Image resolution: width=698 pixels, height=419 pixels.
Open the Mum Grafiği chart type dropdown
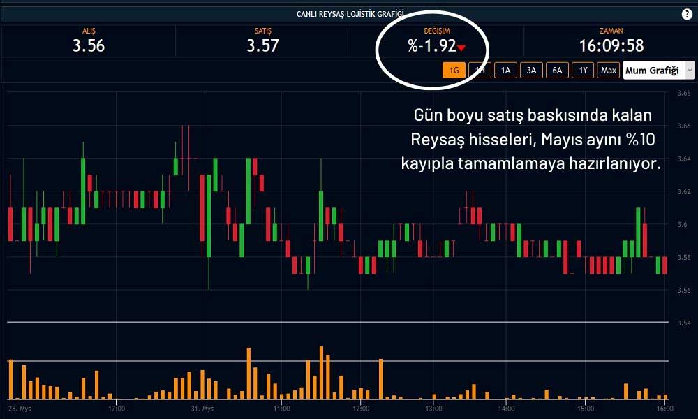pos(658,71)
